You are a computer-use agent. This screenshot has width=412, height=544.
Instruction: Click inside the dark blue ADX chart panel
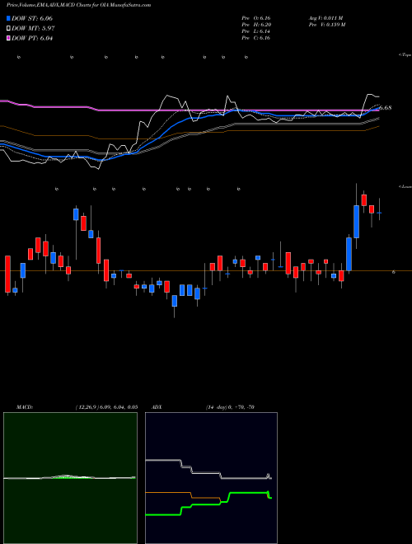(211, 478)
